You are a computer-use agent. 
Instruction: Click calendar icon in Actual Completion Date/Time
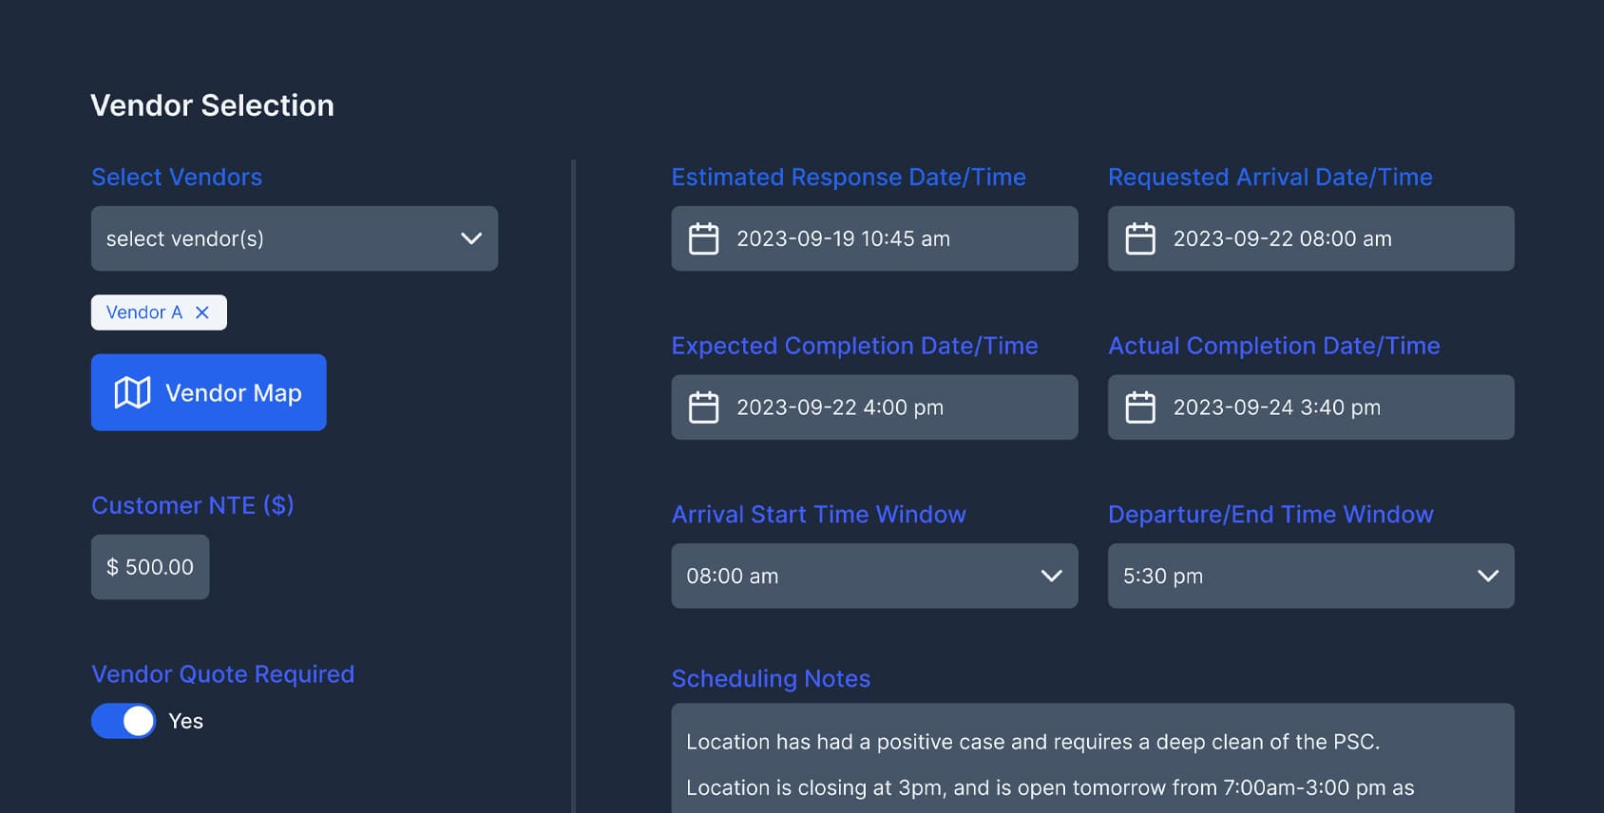1140,407
